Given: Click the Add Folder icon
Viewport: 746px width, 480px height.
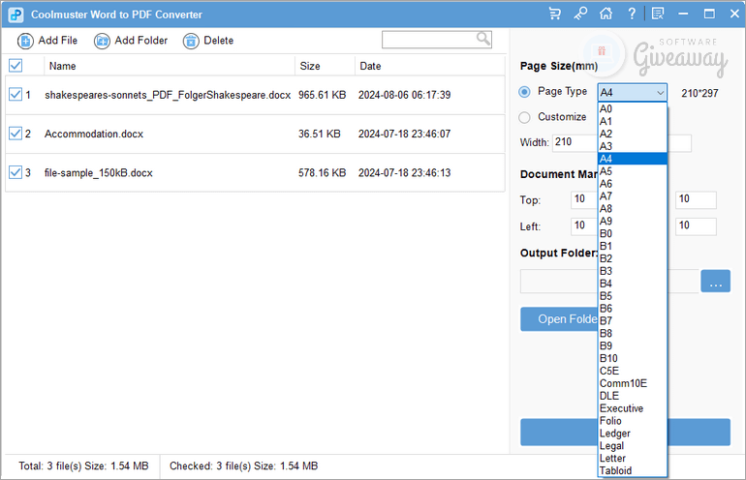Looking at the screenshot, I should pos(102,42).
